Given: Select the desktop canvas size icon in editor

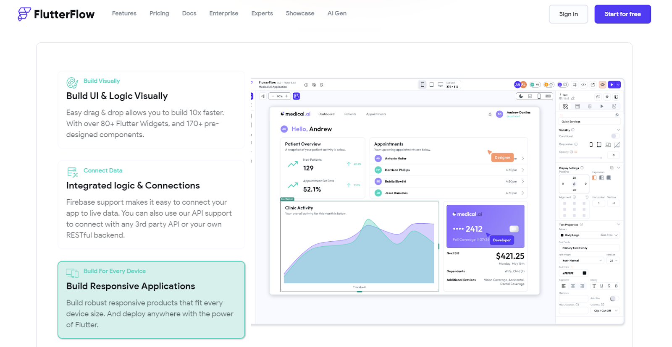Looking at the screenshot, I should coord(441,85).
